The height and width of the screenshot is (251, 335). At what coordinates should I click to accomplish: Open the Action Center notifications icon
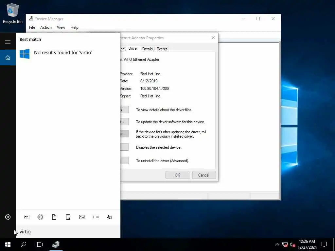[x=324, y=244]
